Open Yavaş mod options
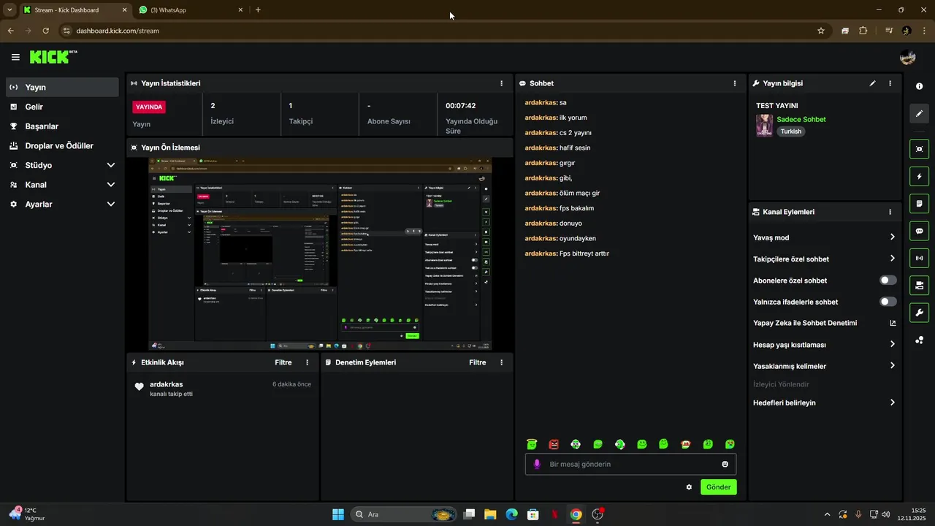 824,237
